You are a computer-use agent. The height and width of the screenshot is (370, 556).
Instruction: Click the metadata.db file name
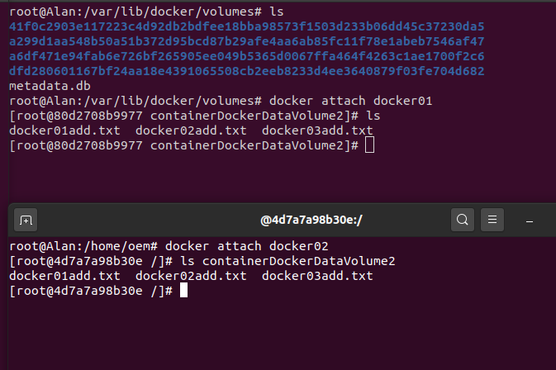pos(50,86)
